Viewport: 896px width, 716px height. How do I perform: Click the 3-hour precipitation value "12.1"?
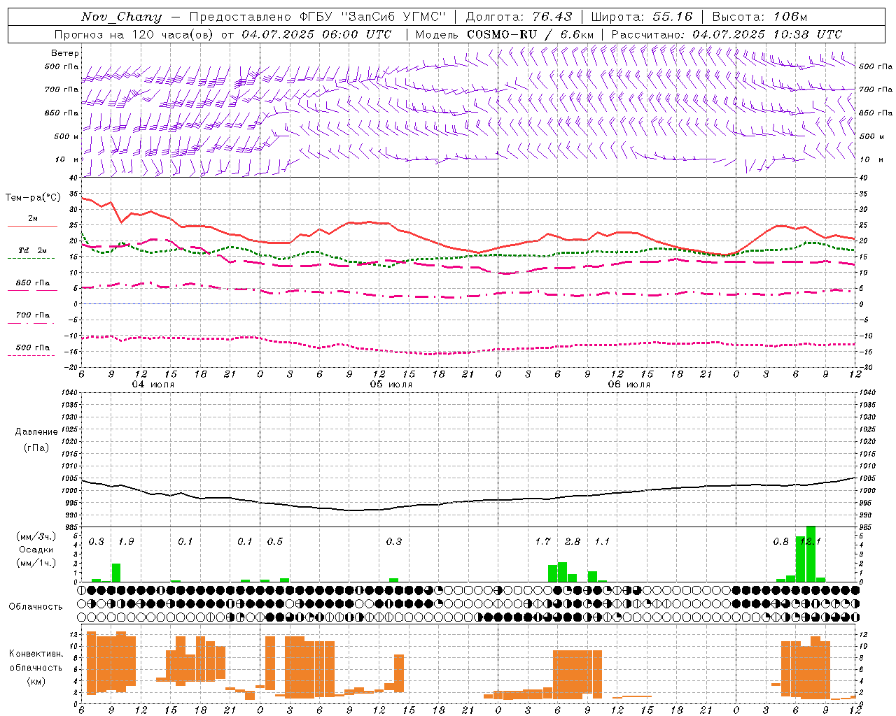click(x=811, y=542)
